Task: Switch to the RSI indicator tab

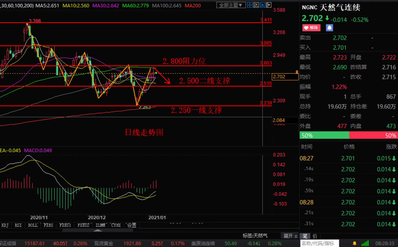Action: tap(18, 225)
